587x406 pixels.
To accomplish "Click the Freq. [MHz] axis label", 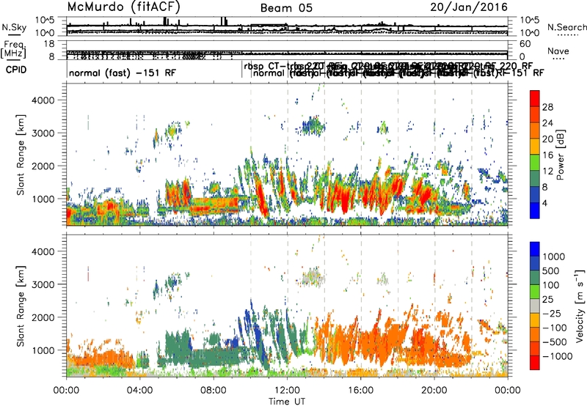I will pyautogui.click(x=13, y=49).
